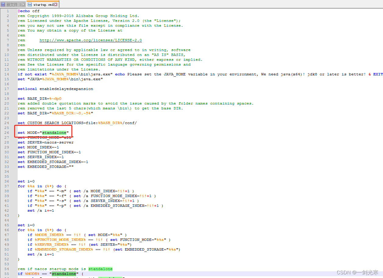Click the '"-p"' EMBEDDED_STORAGE_INDEX condition line
Screen dimensions: 383x278
pyautogui.click(x=96, y=206)
